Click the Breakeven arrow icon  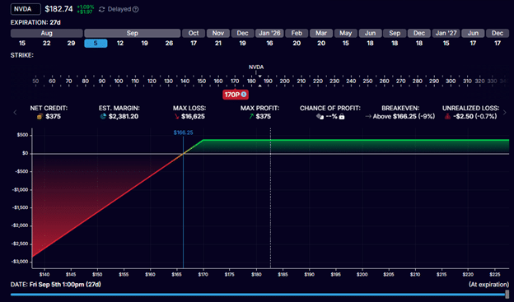pyautogui.click(x=368, y=116)
